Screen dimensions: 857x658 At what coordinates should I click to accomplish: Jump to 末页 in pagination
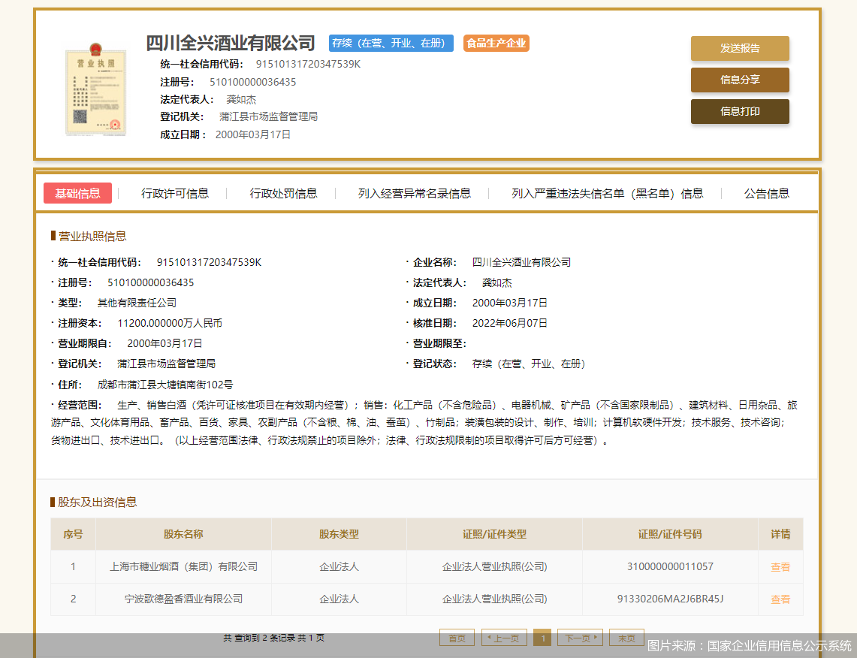[626, 638]
